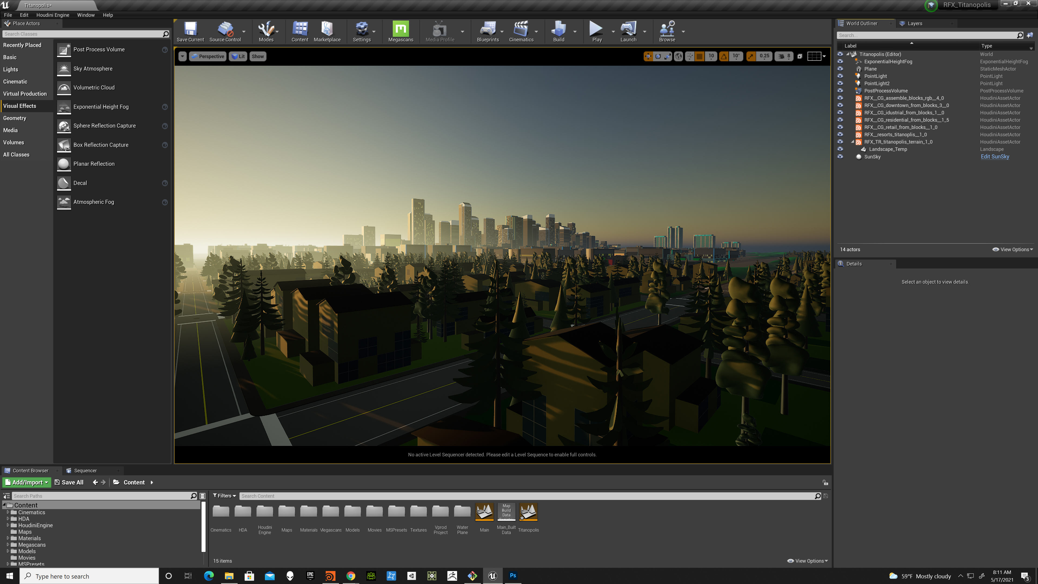Select the Atmospheric Fog actor icon
This screenshot has width=1038, height=584.
pyautogui.click(x=64, y=202)
